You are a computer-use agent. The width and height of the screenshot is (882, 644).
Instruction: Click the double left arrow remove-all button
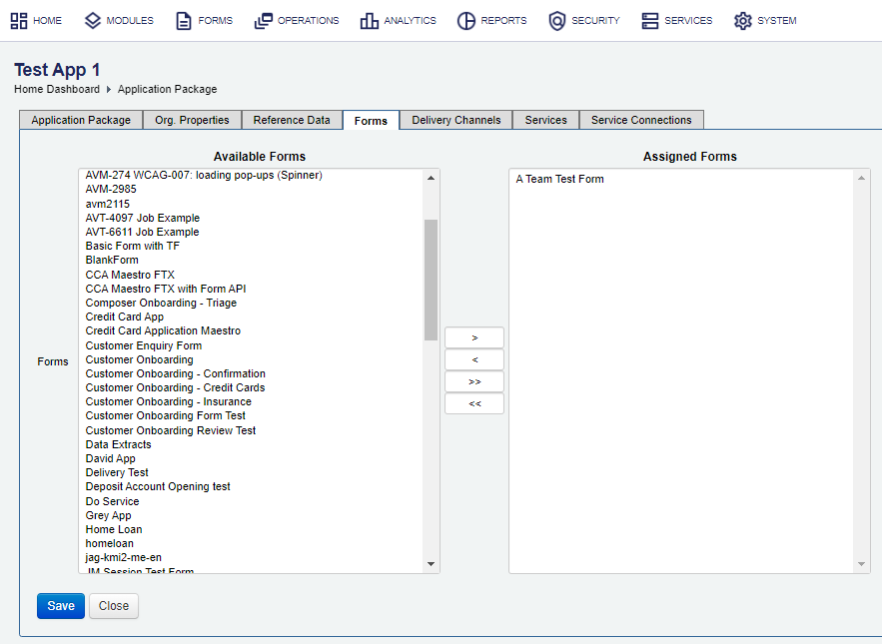474,403
